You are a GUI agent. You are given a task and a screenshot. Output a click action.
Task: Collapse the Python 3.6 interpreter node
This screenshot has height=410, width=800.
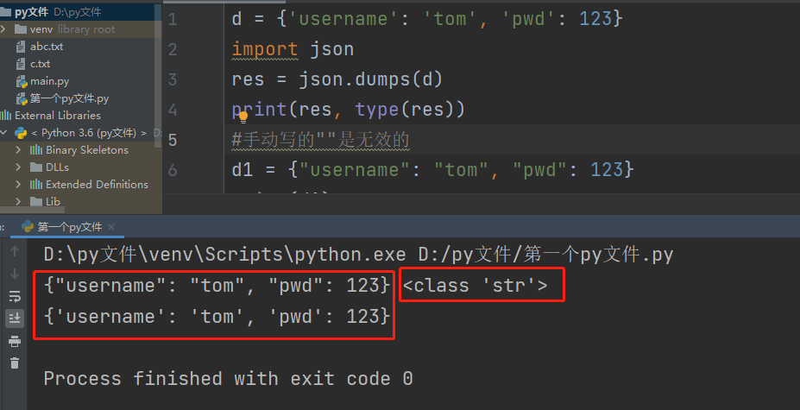(6, 133)
